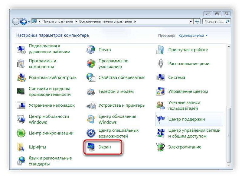The height and width of the screenshot is (179, 242).
Task: Open the Устранение неполадок link
Action: point(51,105)
